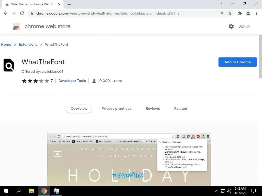Show hidden system tray icons
This screenshot has height=196, width=262.
pyautogui.click(x=216, y=191)
